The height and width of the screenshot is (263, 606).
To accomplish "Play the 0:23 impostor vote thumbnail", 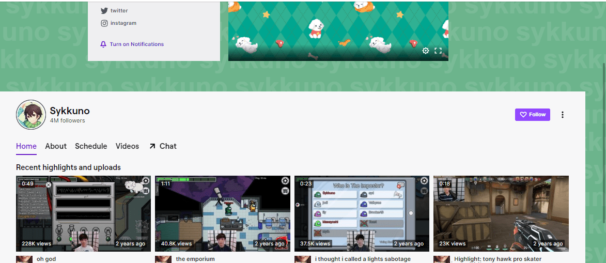I will (x=362, y=213).
